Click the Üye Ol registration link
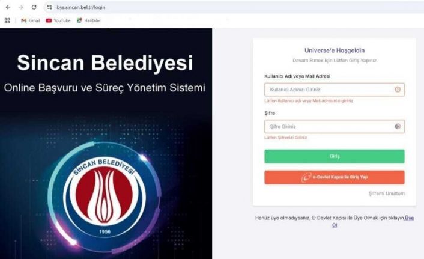 click(374, 221)
